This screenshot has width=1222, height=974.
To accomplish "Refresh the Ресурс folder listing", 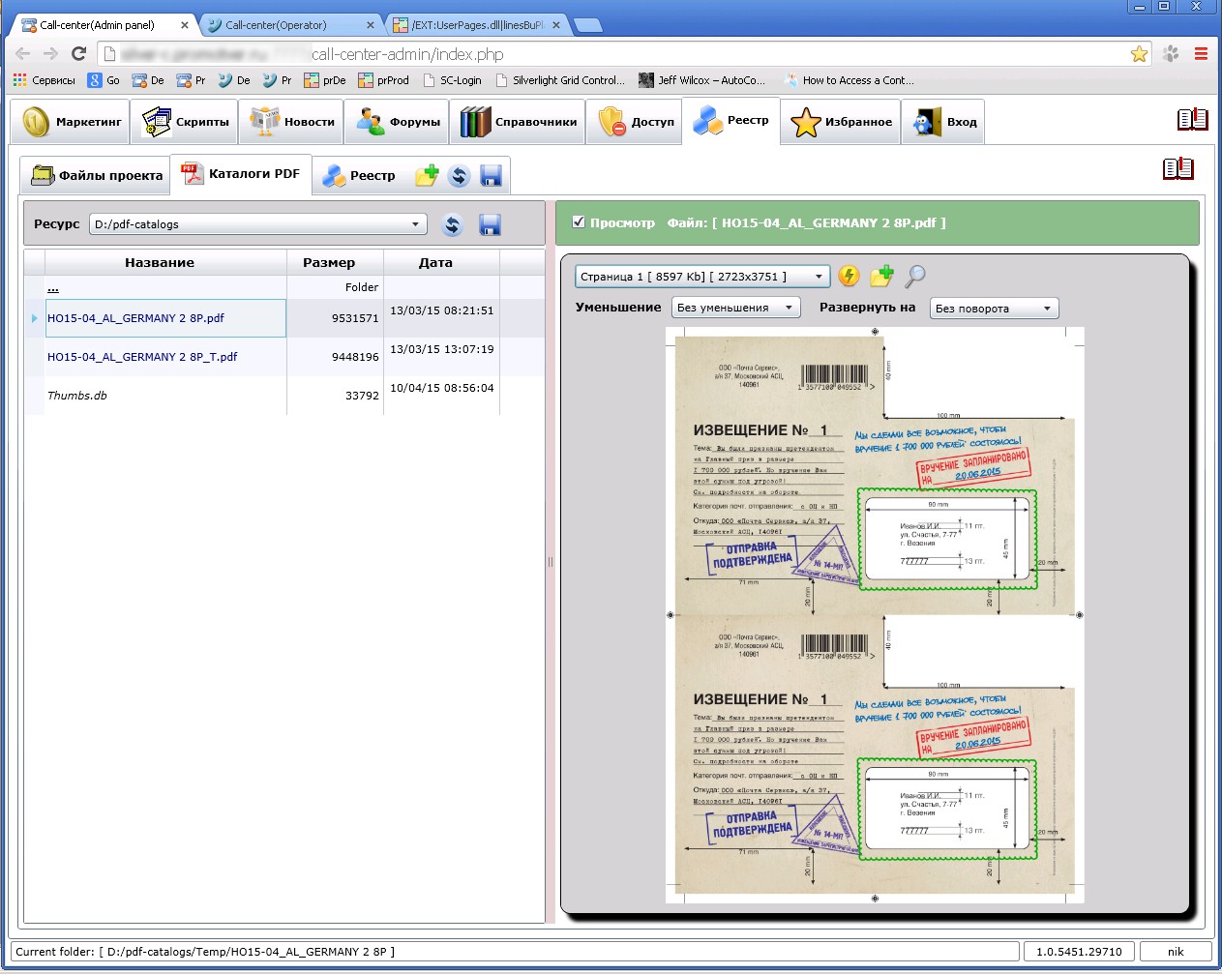I will pyautogui.click(x=452, y=225).
